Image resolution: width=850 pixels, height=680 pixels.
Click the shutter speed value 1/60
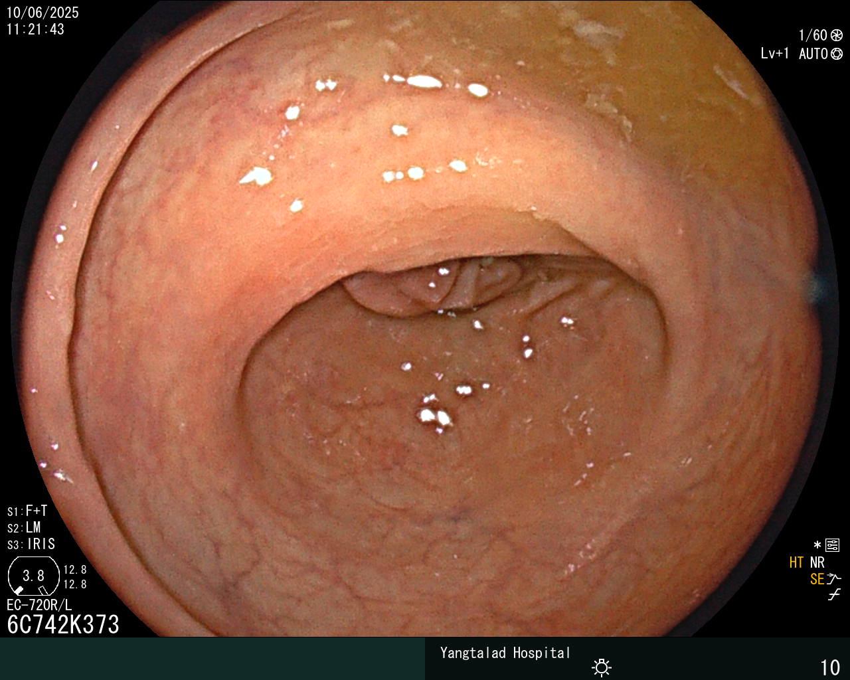[x=813, y=35]
